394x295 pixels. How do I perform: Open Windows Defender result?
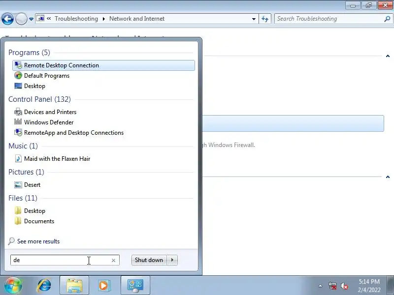[49, 122]
